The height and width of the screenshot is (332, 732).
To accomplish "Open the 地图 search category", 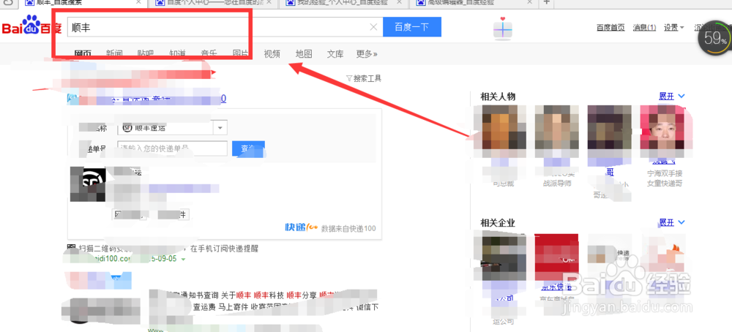I will pyautogui.click(x=304, y=54).
